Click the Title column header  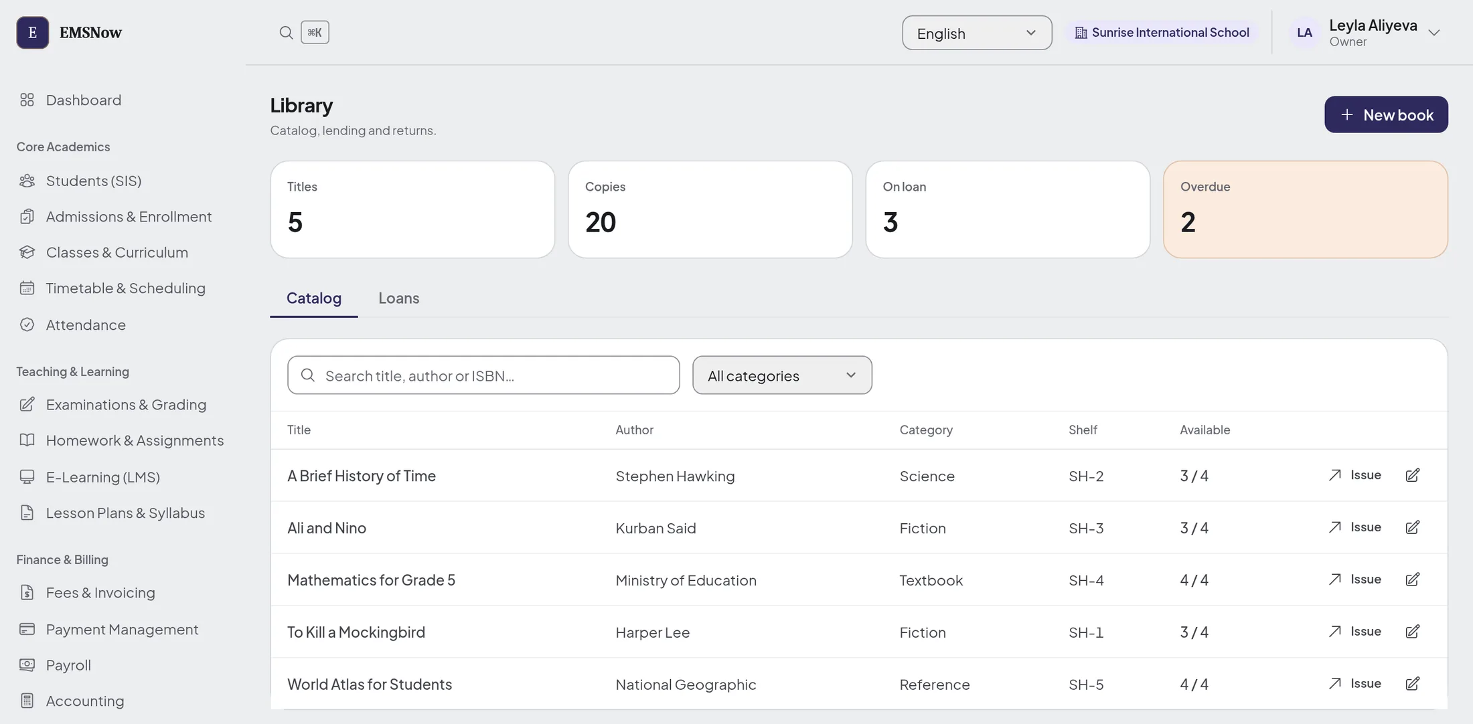click(x=299, y=430)
